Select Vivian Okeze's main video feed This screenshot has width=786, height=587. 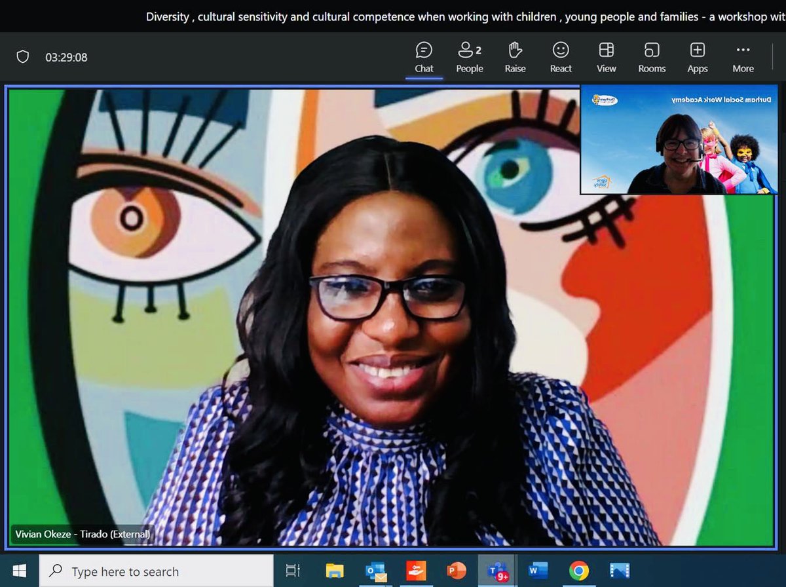(x=390, y=316)
